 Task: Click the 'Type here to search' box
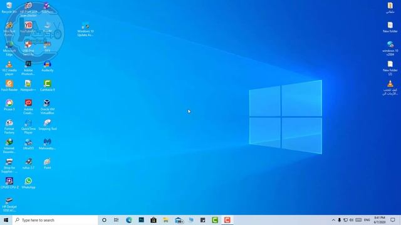pyautogui.click(x=55, y=220)
